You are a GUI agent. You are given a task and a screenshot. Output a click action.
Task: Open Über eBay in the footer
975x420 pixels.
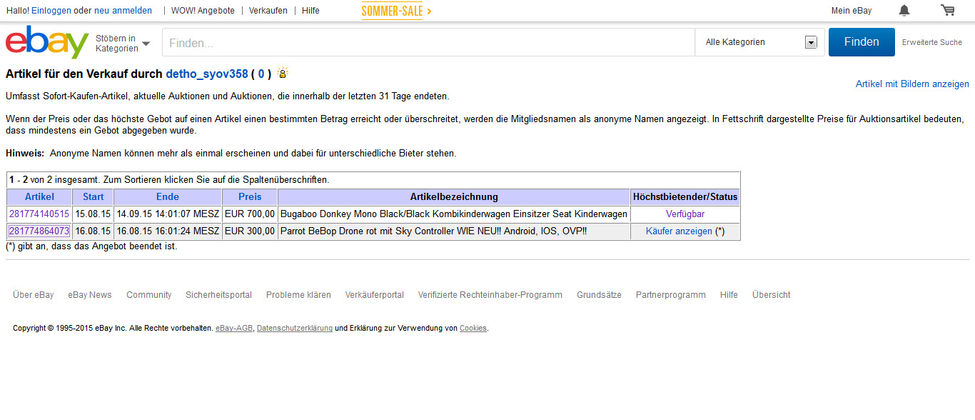[34, 295]
